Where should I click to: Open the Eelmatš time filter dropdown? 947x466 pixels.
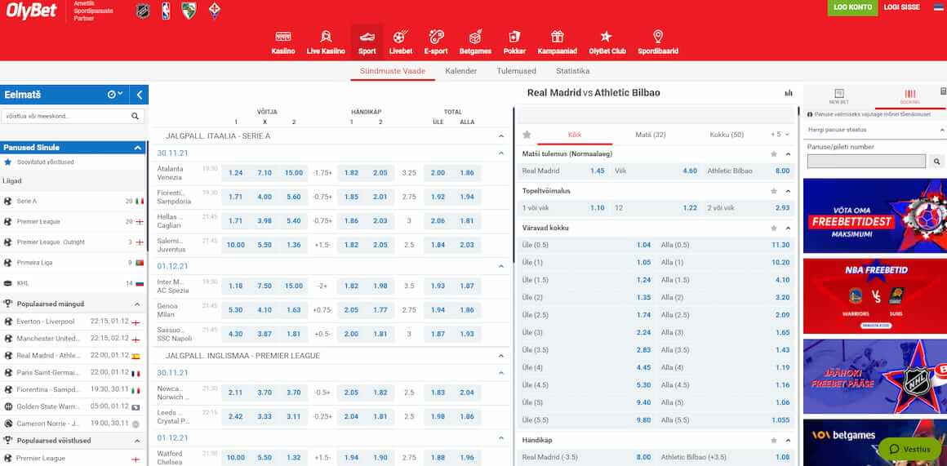115,95
